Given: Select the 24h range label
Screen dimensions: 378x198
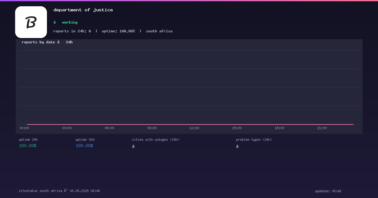Looking at the screenshot, I should 69,42.
